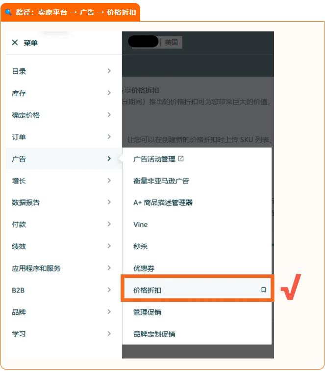Click 美国 marketplace selector in header

tap(172, 42)
